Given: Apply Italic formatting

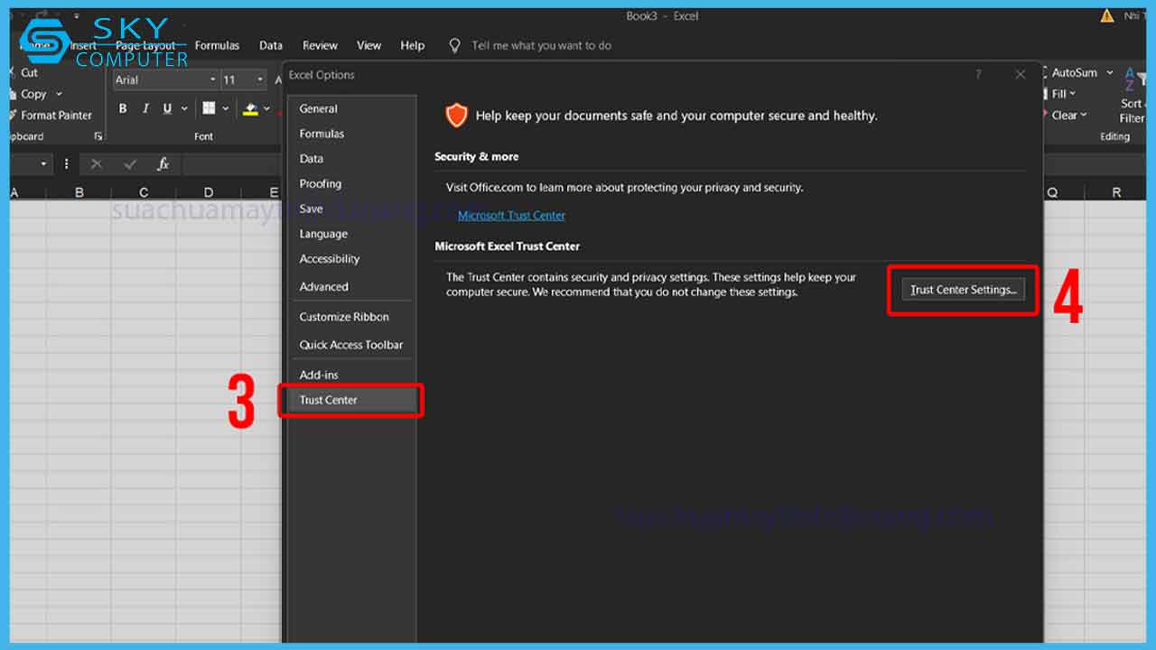Looking at the screenshot, I should pos(144,108).
